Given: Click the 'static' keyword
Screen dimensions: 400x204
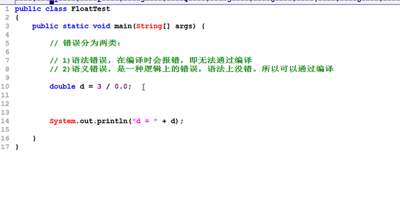Looking at the screenshot, I should (x=75, y=26).
